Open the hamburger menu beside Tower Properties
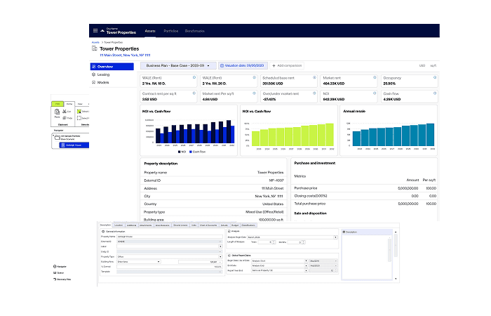The image size is (491, 316). tap(96, 30)
